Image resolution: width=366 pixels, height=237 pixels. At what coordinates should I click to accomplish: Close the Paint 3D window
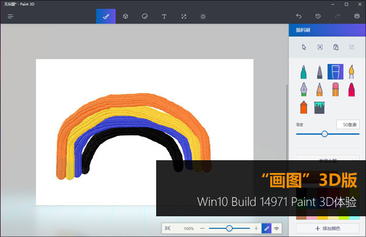(x=360, y=4)
